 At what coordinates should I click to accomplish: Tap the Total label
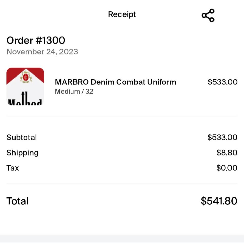[x=17, y=201]
